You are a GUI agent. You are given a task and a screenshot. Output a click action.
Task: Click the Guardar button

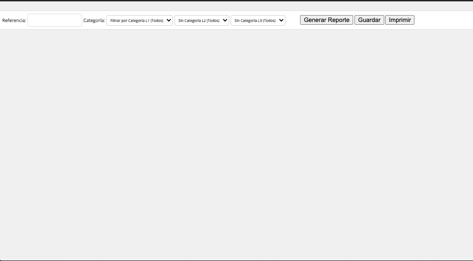(369, 20)
